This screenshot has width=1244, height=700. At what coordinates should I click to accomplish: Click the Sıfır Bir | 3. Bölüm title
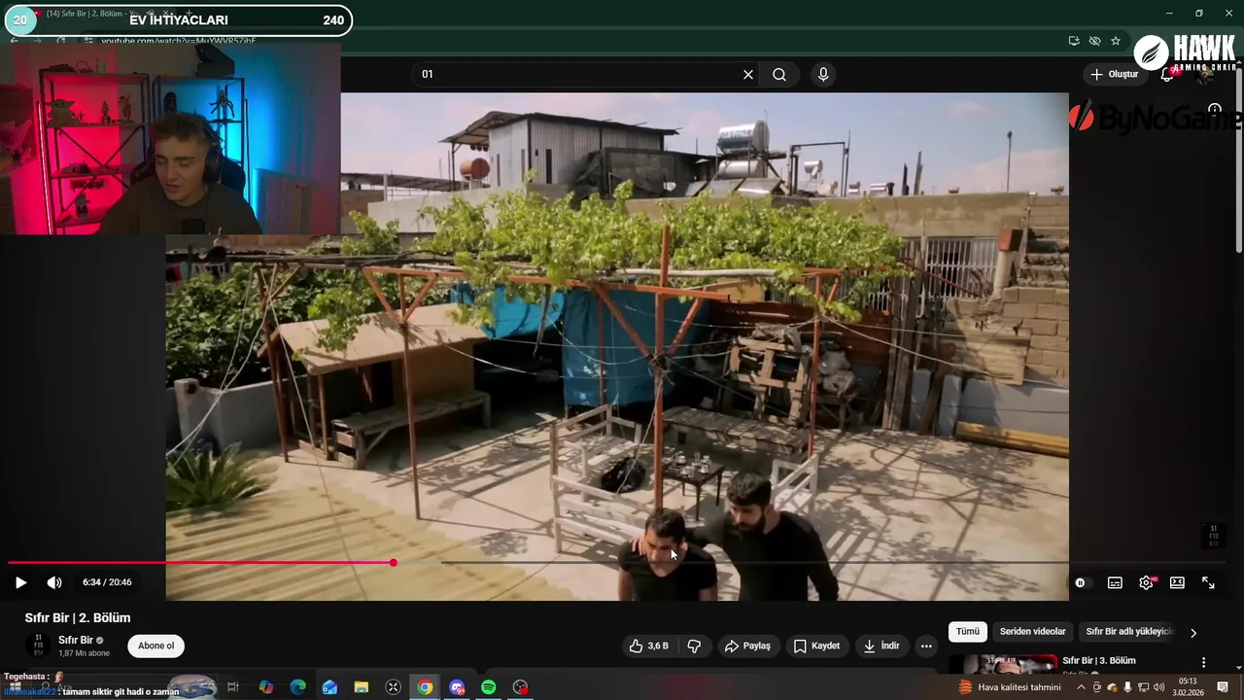[1099, 661]
